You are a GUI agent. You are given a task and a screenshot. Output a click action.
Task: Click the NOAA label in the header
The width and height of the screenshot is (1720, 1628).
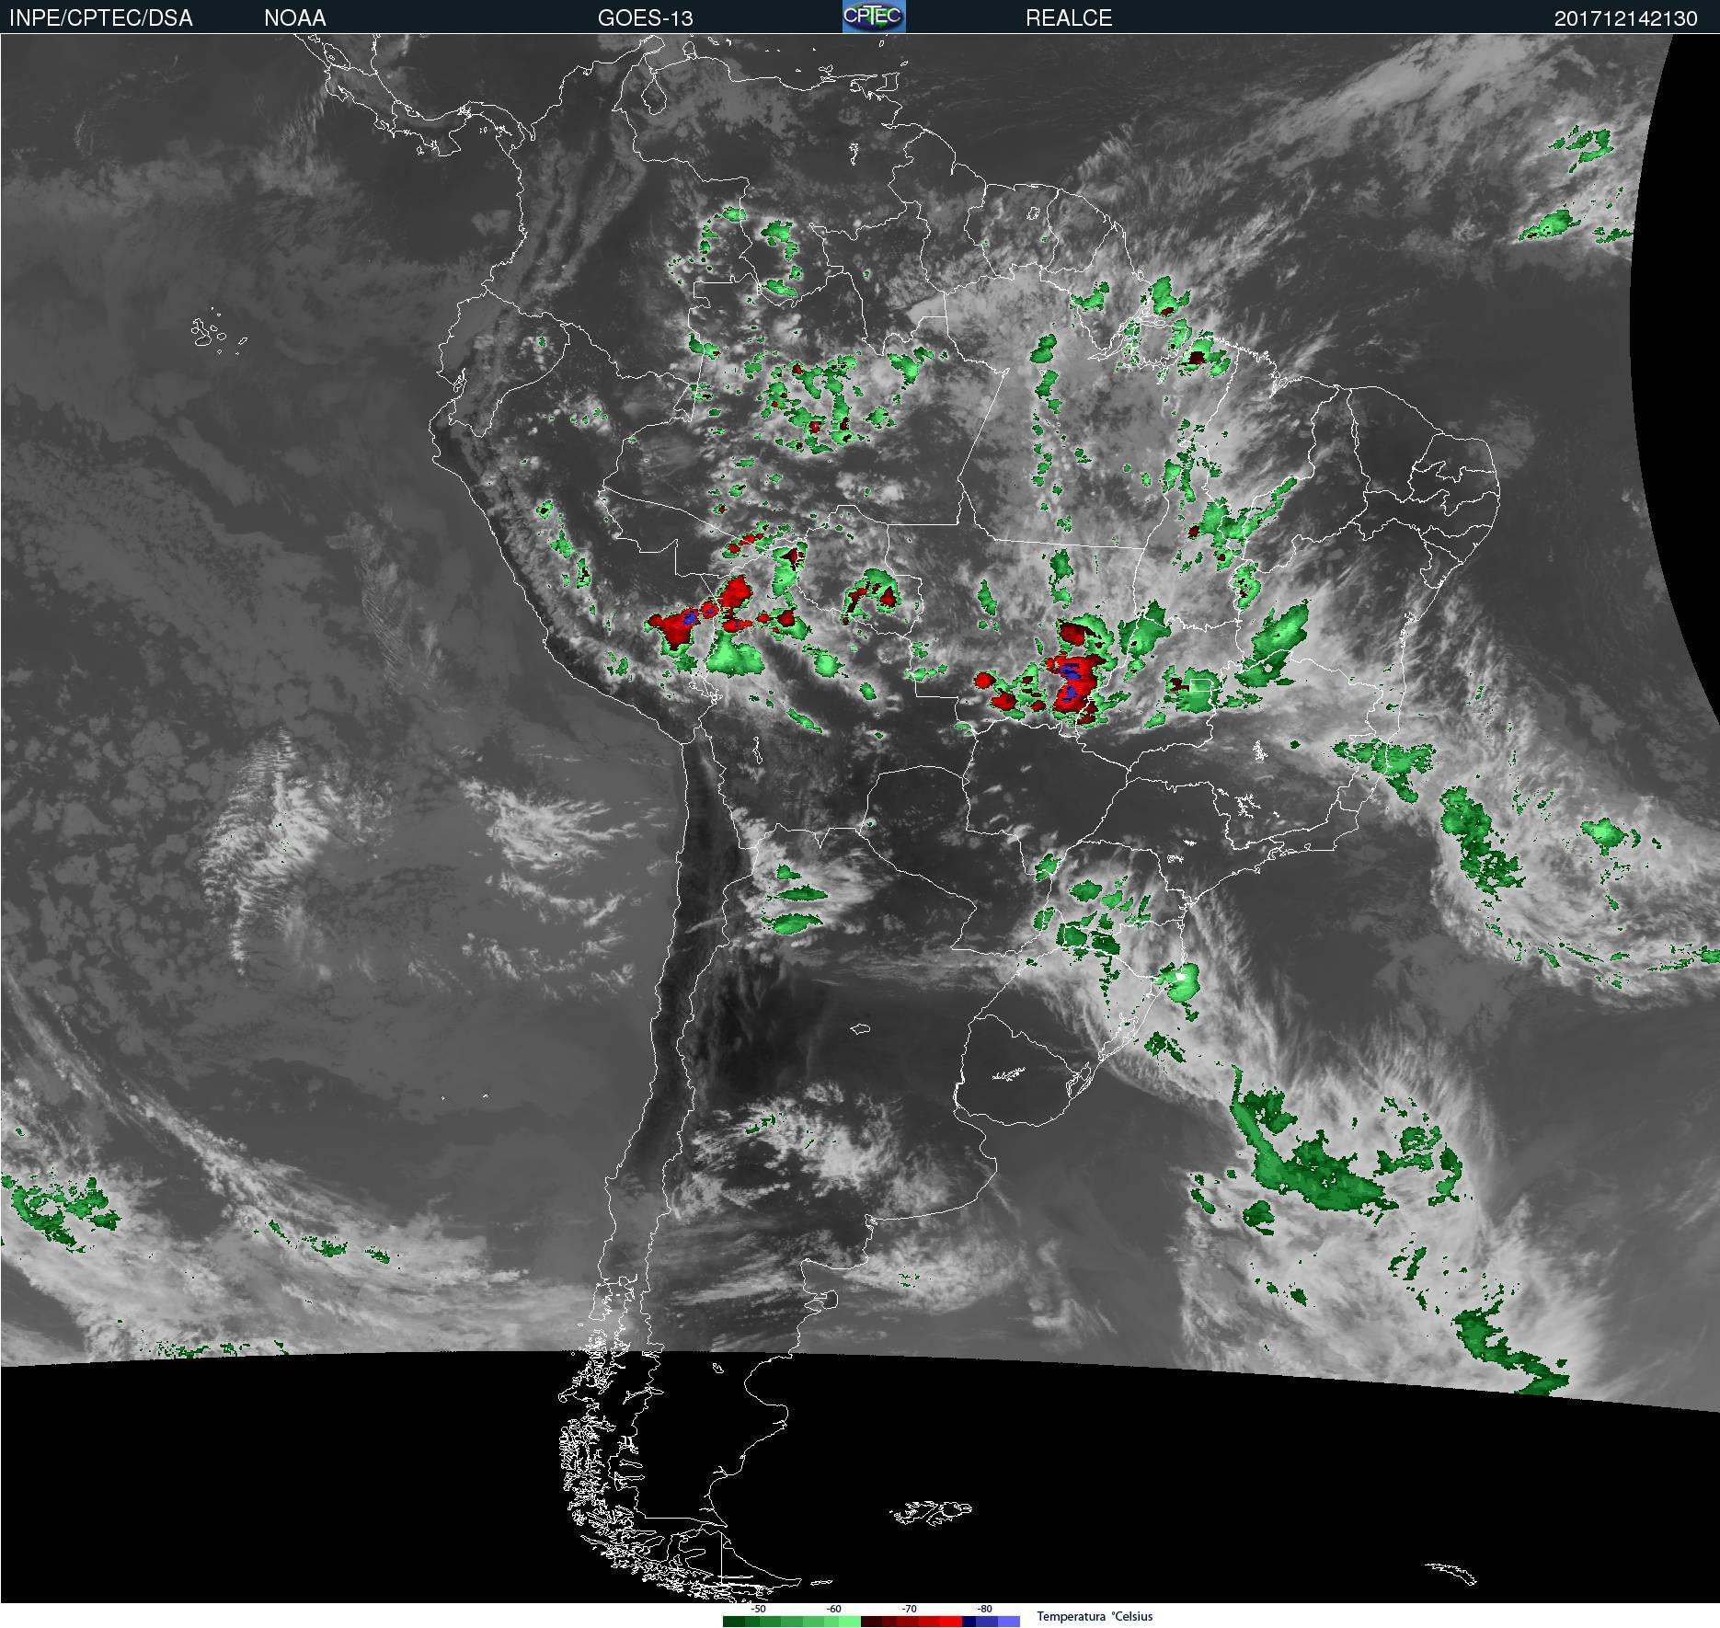295,18
